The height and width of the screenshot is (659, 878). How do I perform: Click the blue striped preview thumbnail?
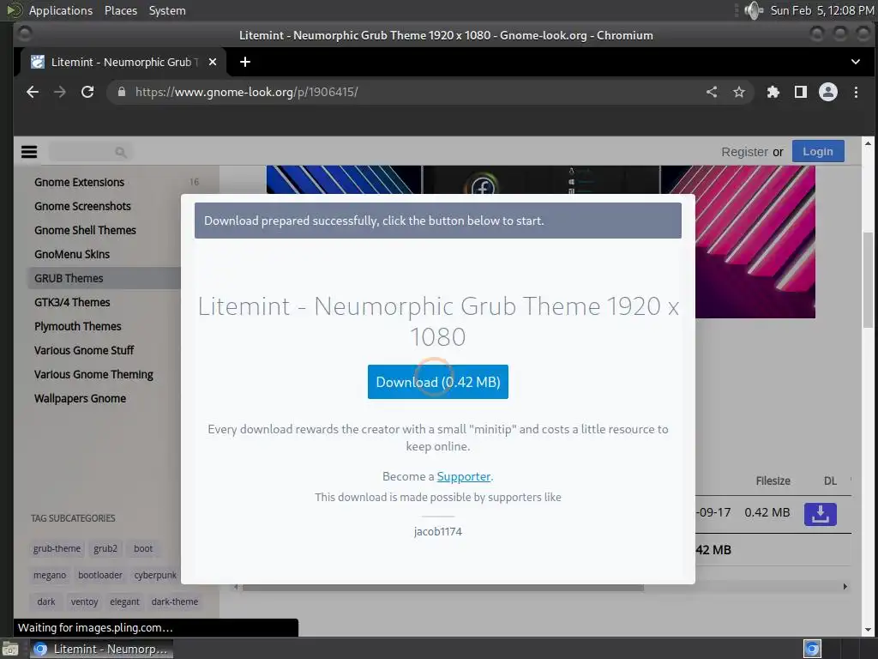coord(344,179)
